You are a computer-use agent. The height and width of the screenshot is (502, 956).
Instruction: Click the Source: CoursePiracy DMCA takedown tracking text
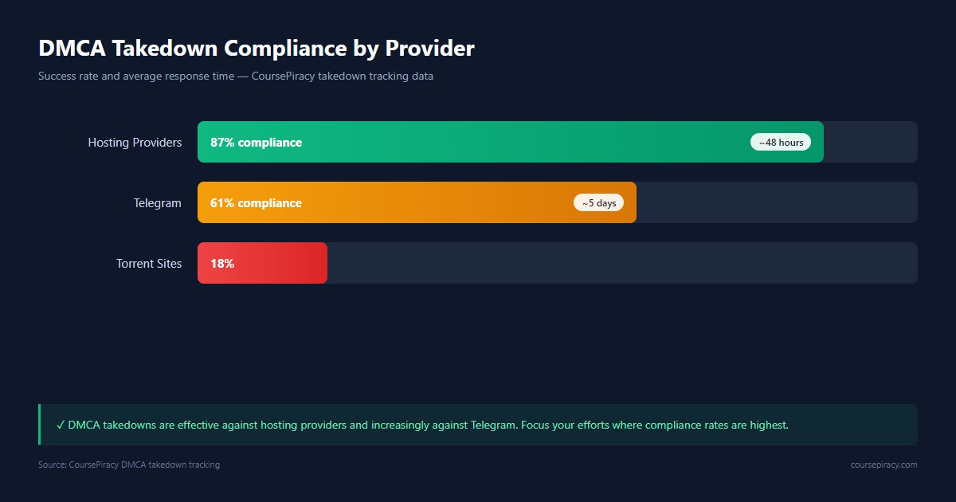(129, 465)
